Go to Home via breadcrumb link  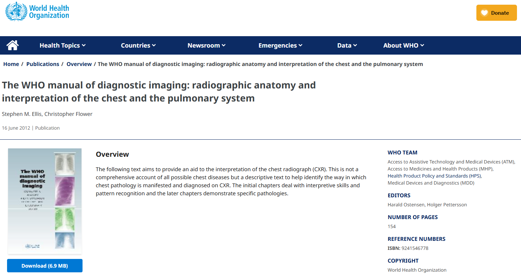(11, 64)
